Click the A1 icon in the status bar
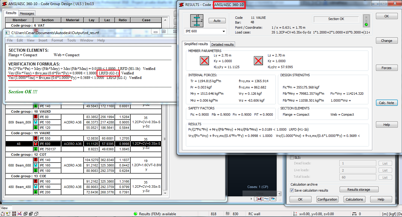Screen dimensions: 402x217 pyautogui.click(x=228, y=213)
